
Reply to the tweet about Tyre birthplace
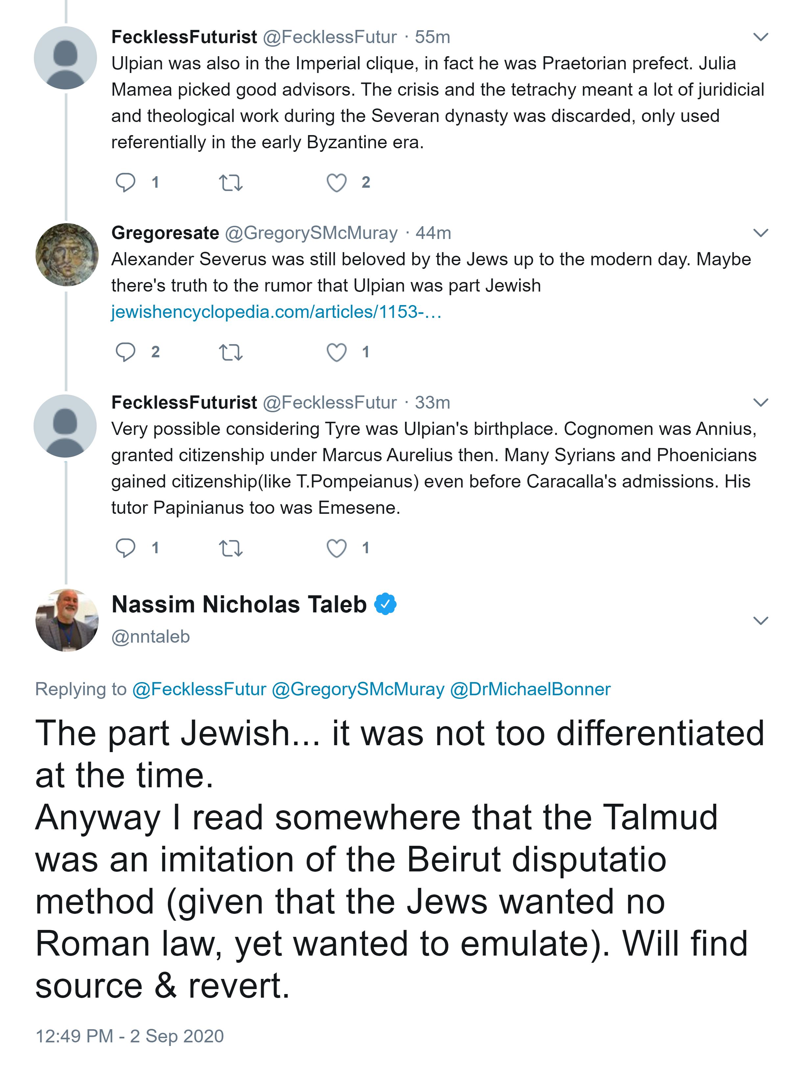[125, 548]
